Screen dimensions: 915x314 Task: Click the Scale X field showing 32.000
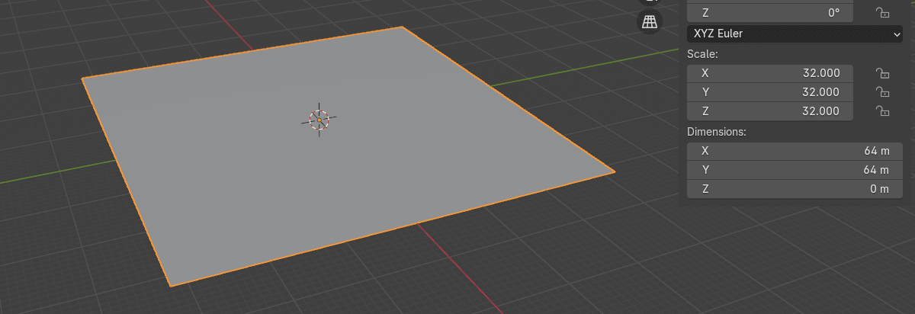(769, 73)
